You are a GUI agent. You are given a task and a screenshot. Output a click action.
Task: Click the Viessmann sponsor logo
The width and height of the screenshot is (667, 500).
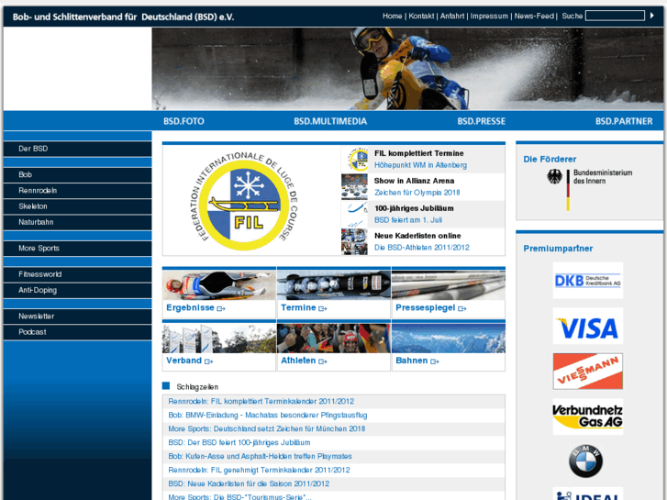point(587,371)
